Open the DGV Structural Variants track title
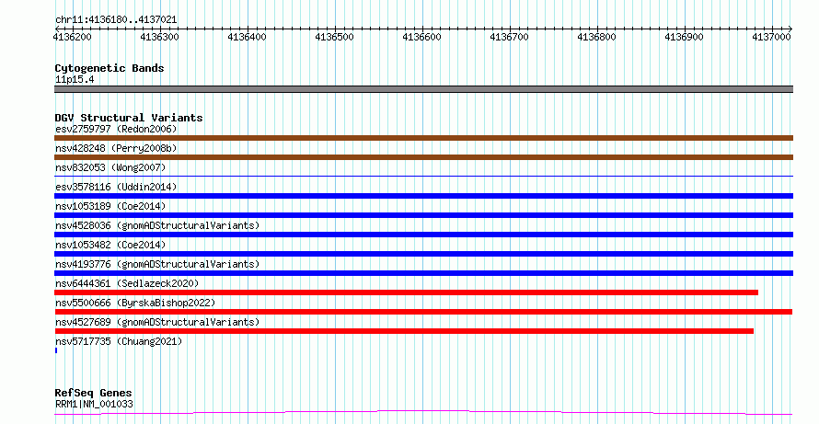The width and height of the screenshot is (819, 424). [x=129, y=118]
